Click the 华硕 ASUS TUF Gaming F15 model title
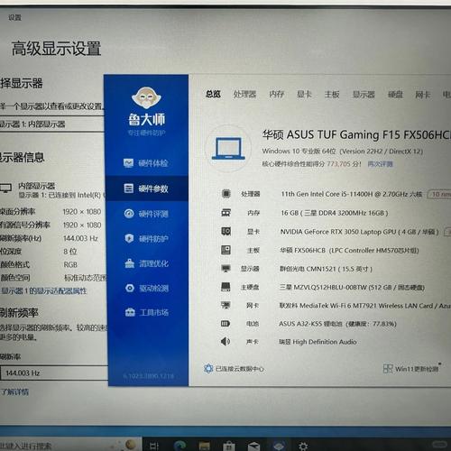Image resolution: width=451 pixels, height=451 pixels. point(356,134)
